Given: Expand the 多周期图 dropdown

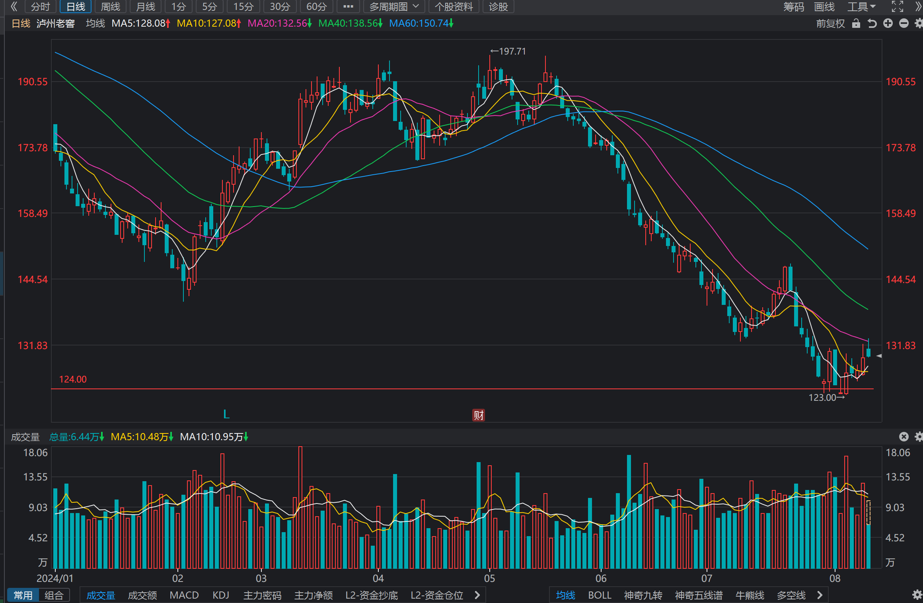Looking at the screenshot, I should (394, 7).
